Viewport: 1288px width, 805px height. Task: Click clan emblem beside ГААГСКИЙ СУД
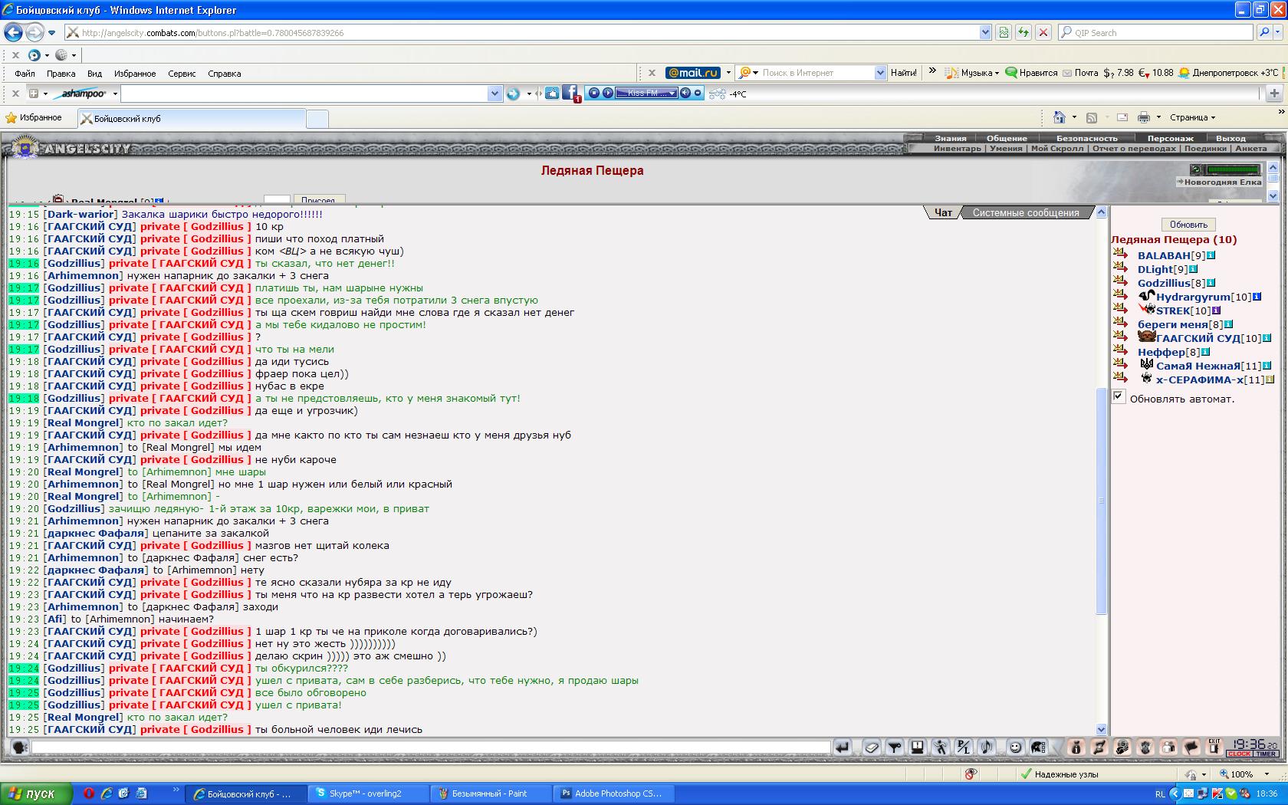[1146, 337]
